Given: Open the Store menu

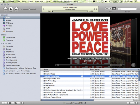Looking at the screenshot, I should [x=48, y=2].
